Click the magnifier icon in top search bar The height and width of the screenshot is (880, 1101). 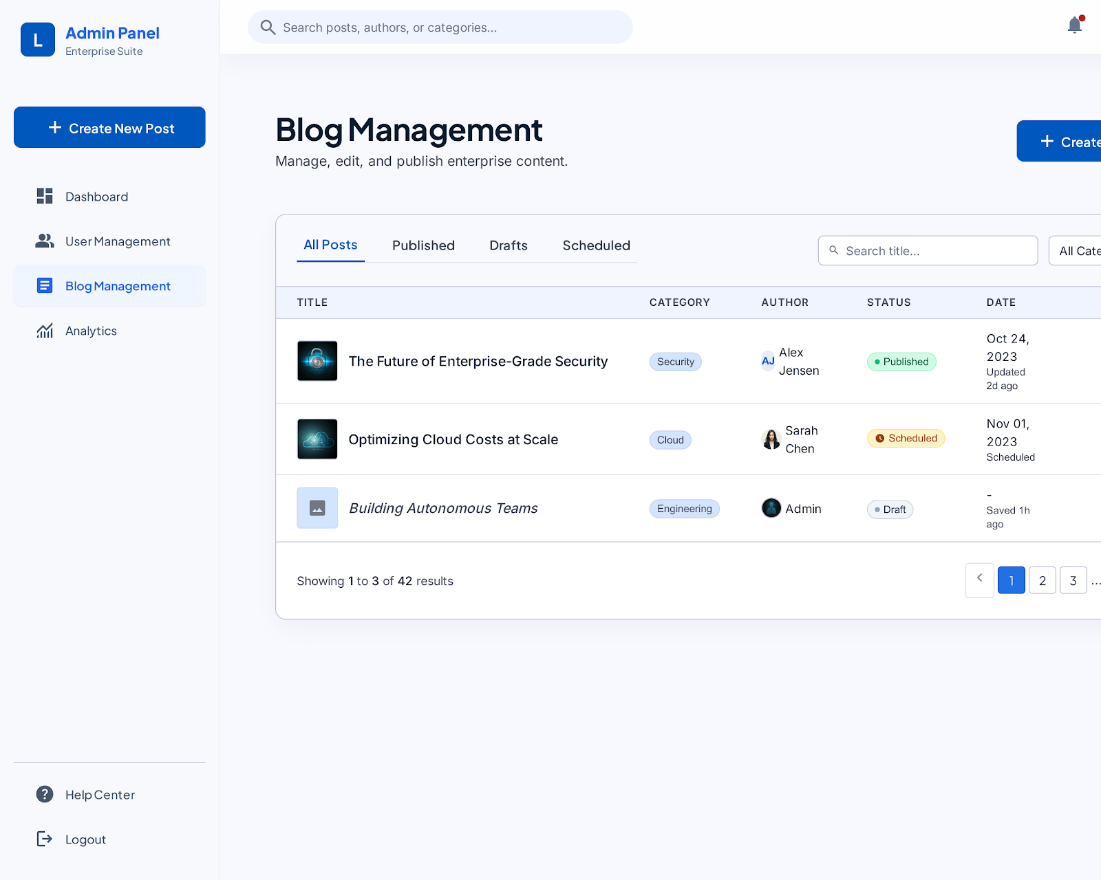tap(268, 27)
